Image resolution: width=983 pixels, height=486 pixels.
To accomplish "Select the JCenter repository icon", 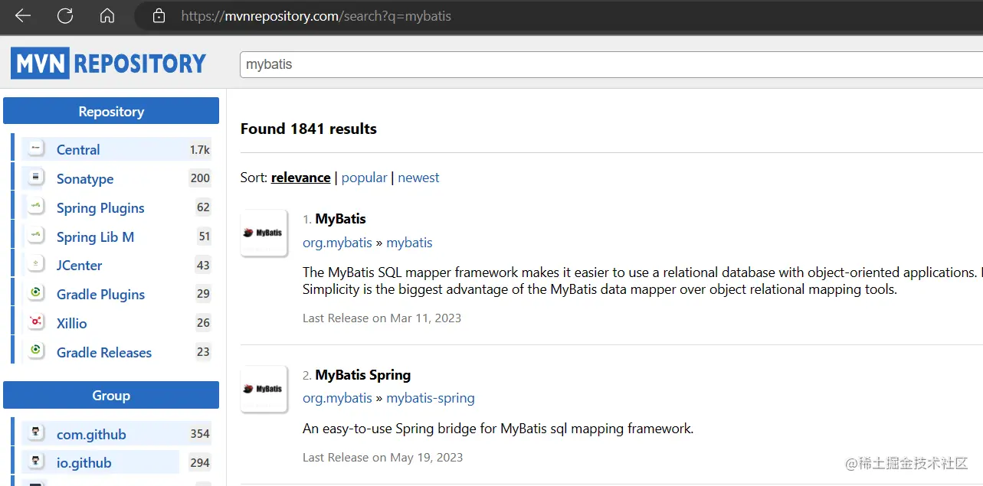I will pyautogui.click(x=36, y=265).
